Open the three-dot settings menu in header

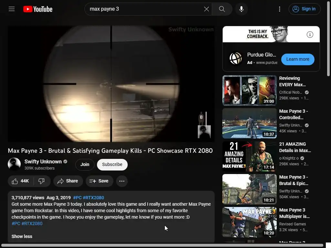tap(280, 9)
